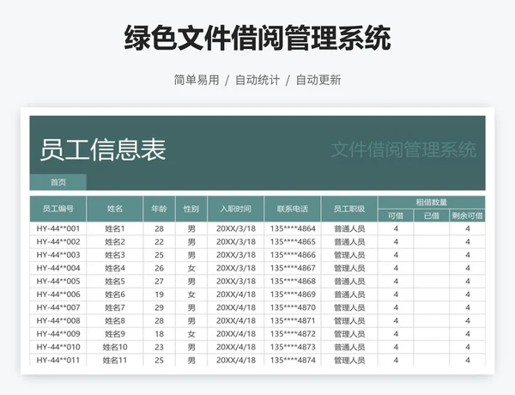
Task: Click employee ID cell HY-44**009
Action: tap(58, 334)
